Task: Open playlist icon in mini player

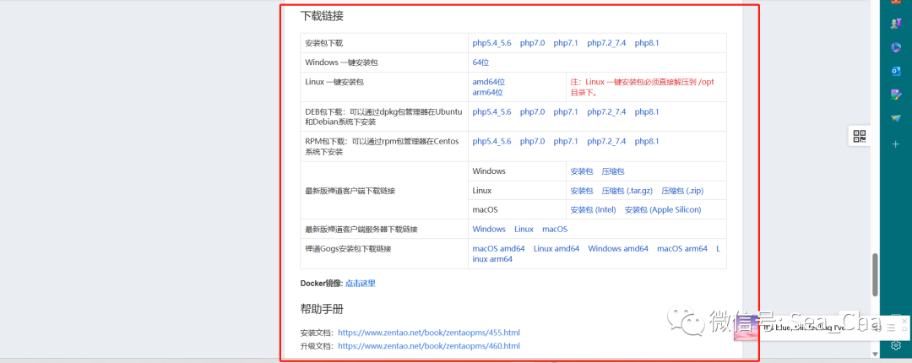Action: coord(891,328)
